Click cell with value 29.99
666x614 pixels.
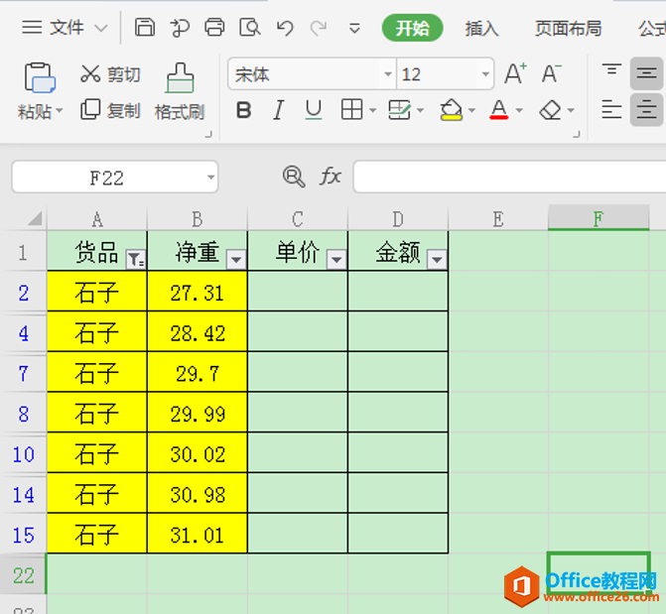pos(198,414)
